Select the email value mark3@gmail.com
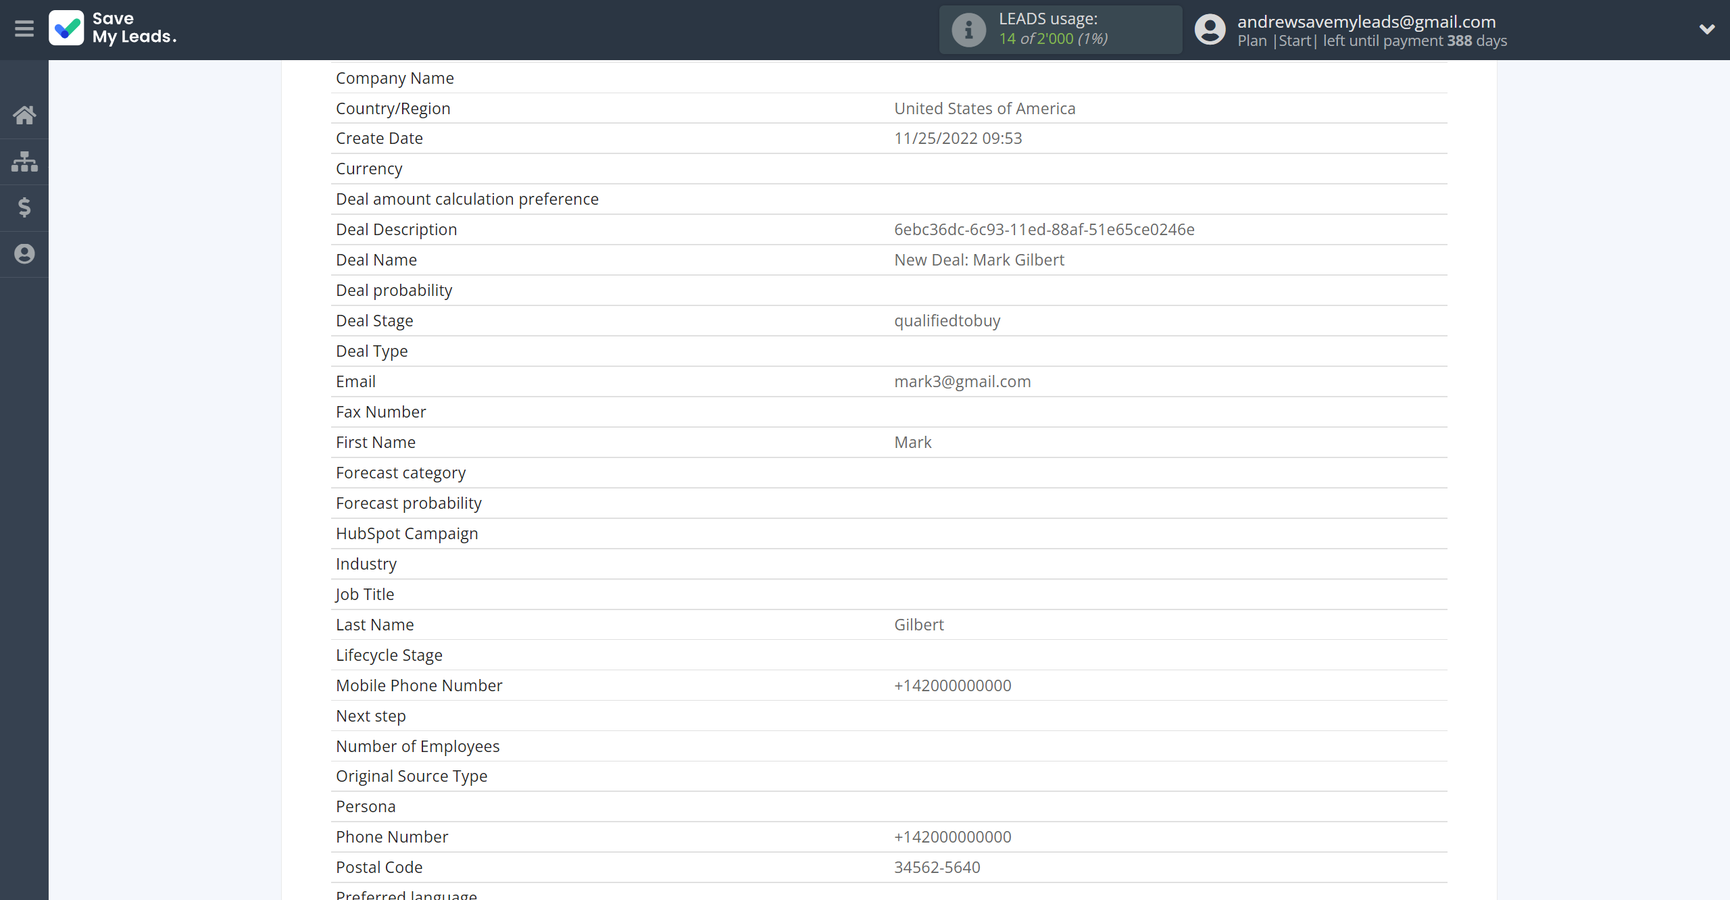 coord(962,382)
